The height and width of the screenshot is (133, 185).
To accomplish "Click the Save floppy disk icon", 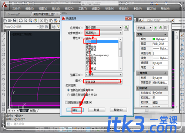I will pyautogui.click(x=15, y=20).
